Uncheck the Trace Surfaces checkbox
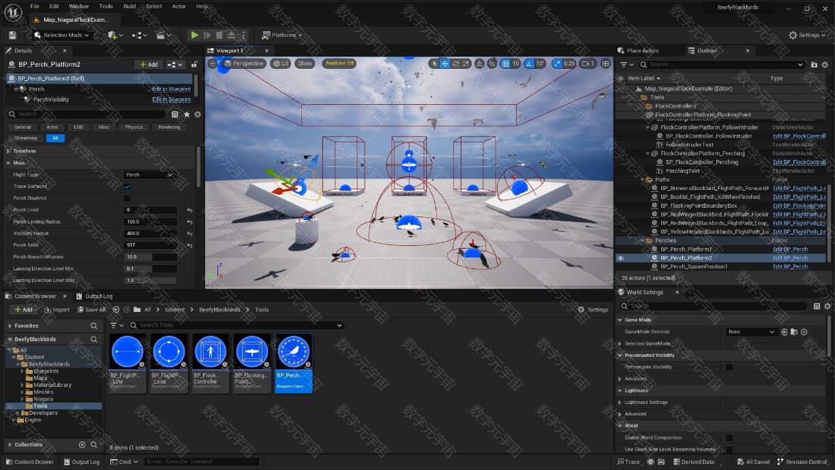 click(x=127, y=187)
